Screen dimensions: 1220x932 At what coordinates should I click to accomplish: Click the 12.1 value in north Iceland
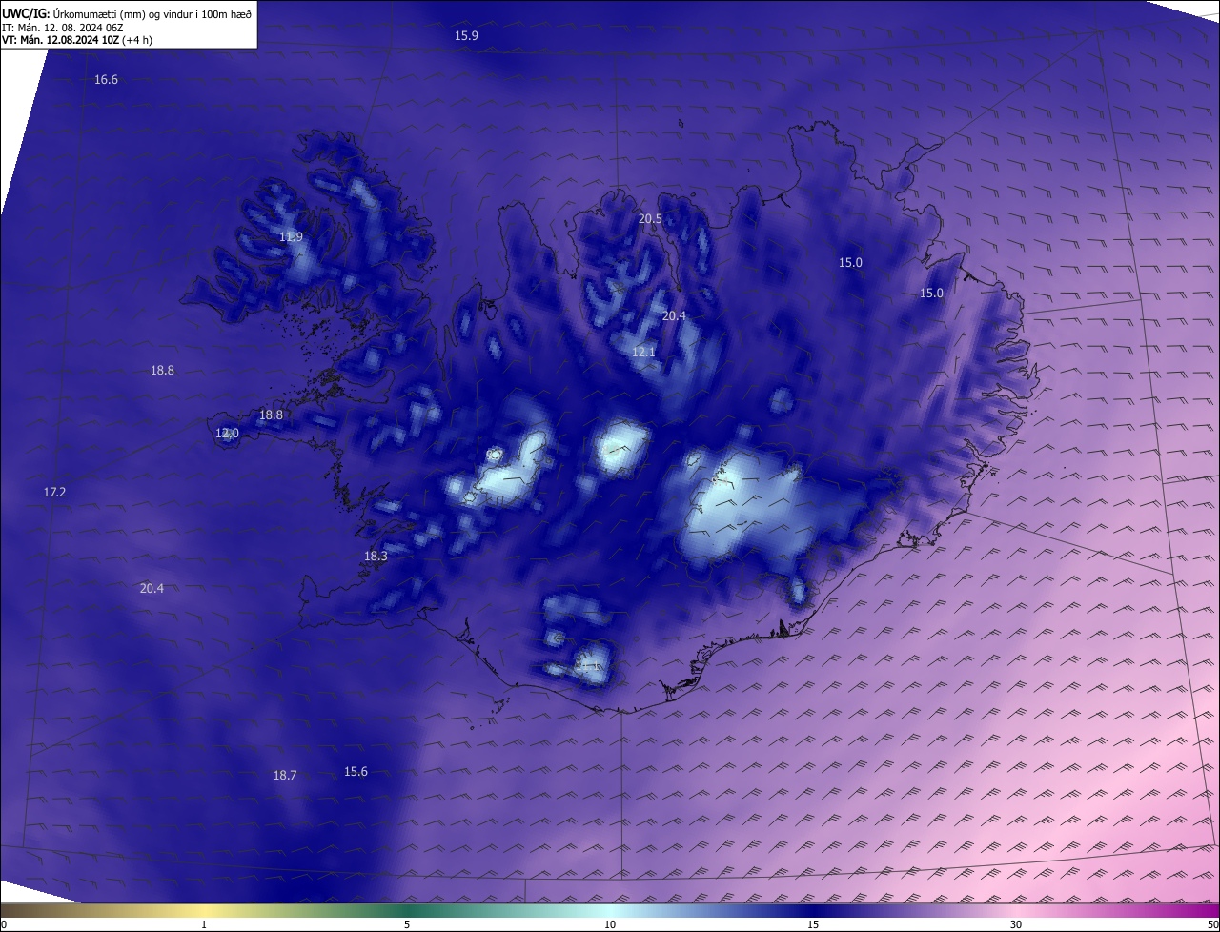point(644,353)
